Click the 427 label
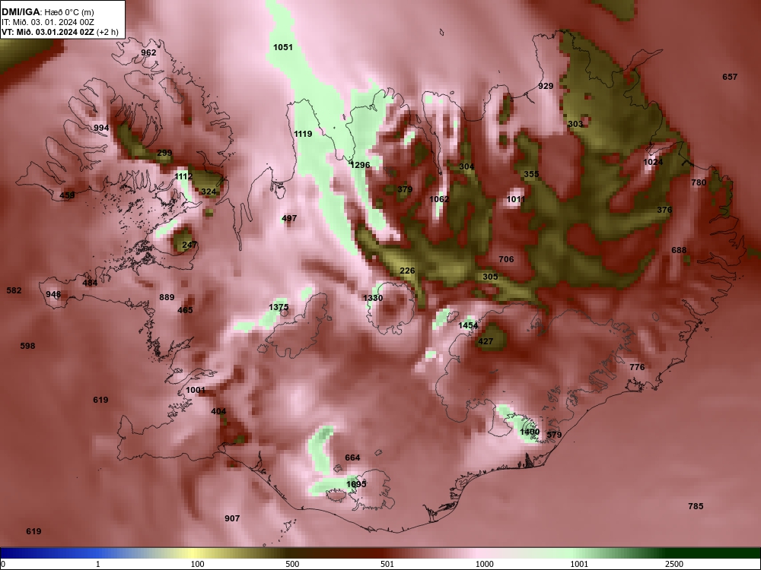Viewport: 761px width, 570px height. pyautogui.click(x=486, y=341)
